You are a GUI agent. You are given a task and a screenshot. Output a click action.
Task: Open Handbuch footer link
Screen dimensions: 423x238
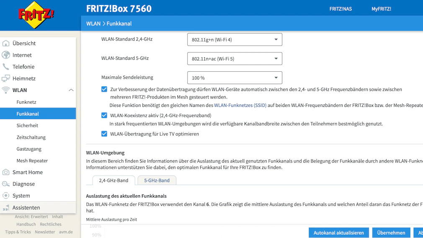(26, 224)
